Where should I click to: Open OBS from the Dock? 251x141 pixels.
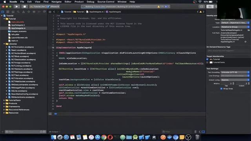188,137
